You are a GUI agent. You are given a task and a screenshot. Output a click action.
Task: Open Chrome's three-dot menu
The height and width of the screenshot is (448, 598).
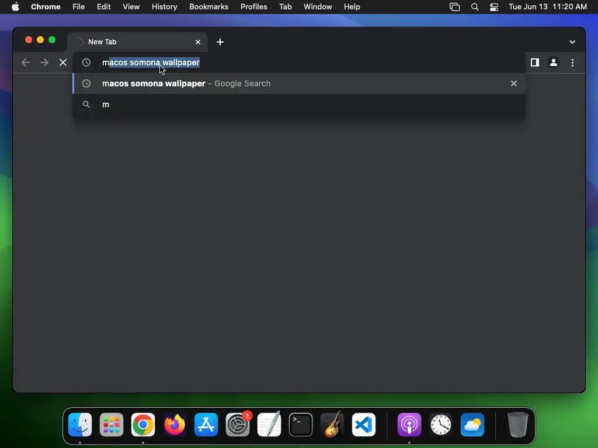[572, 62]
